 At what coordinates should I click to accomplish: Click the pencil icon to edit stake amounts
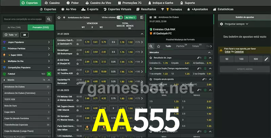(x=266, y=59)
